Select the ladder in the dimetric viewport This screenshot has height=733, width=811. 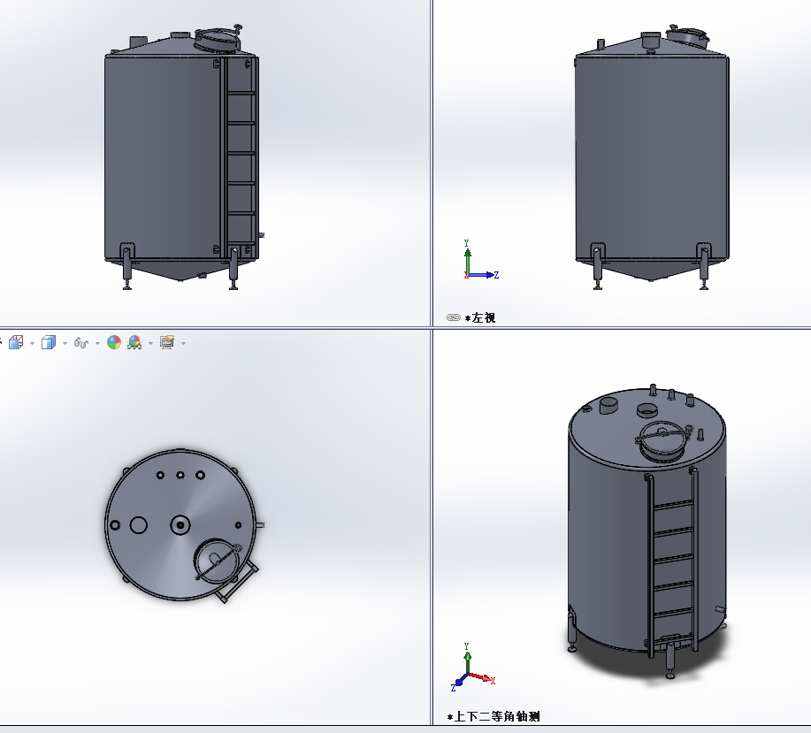(672, 561)
